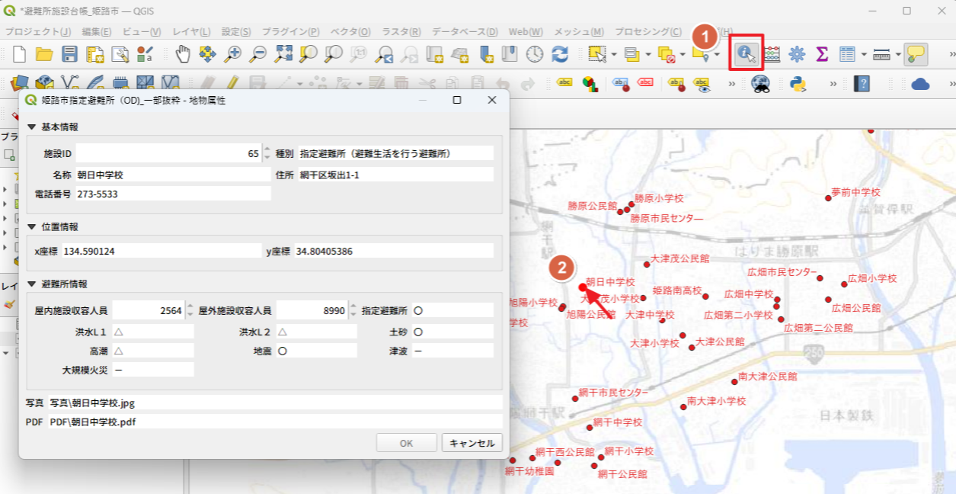This screenshot has height=494, width=956.
Task: Collapse the 避難所情報 section
Action: click(x=31, y=284)
